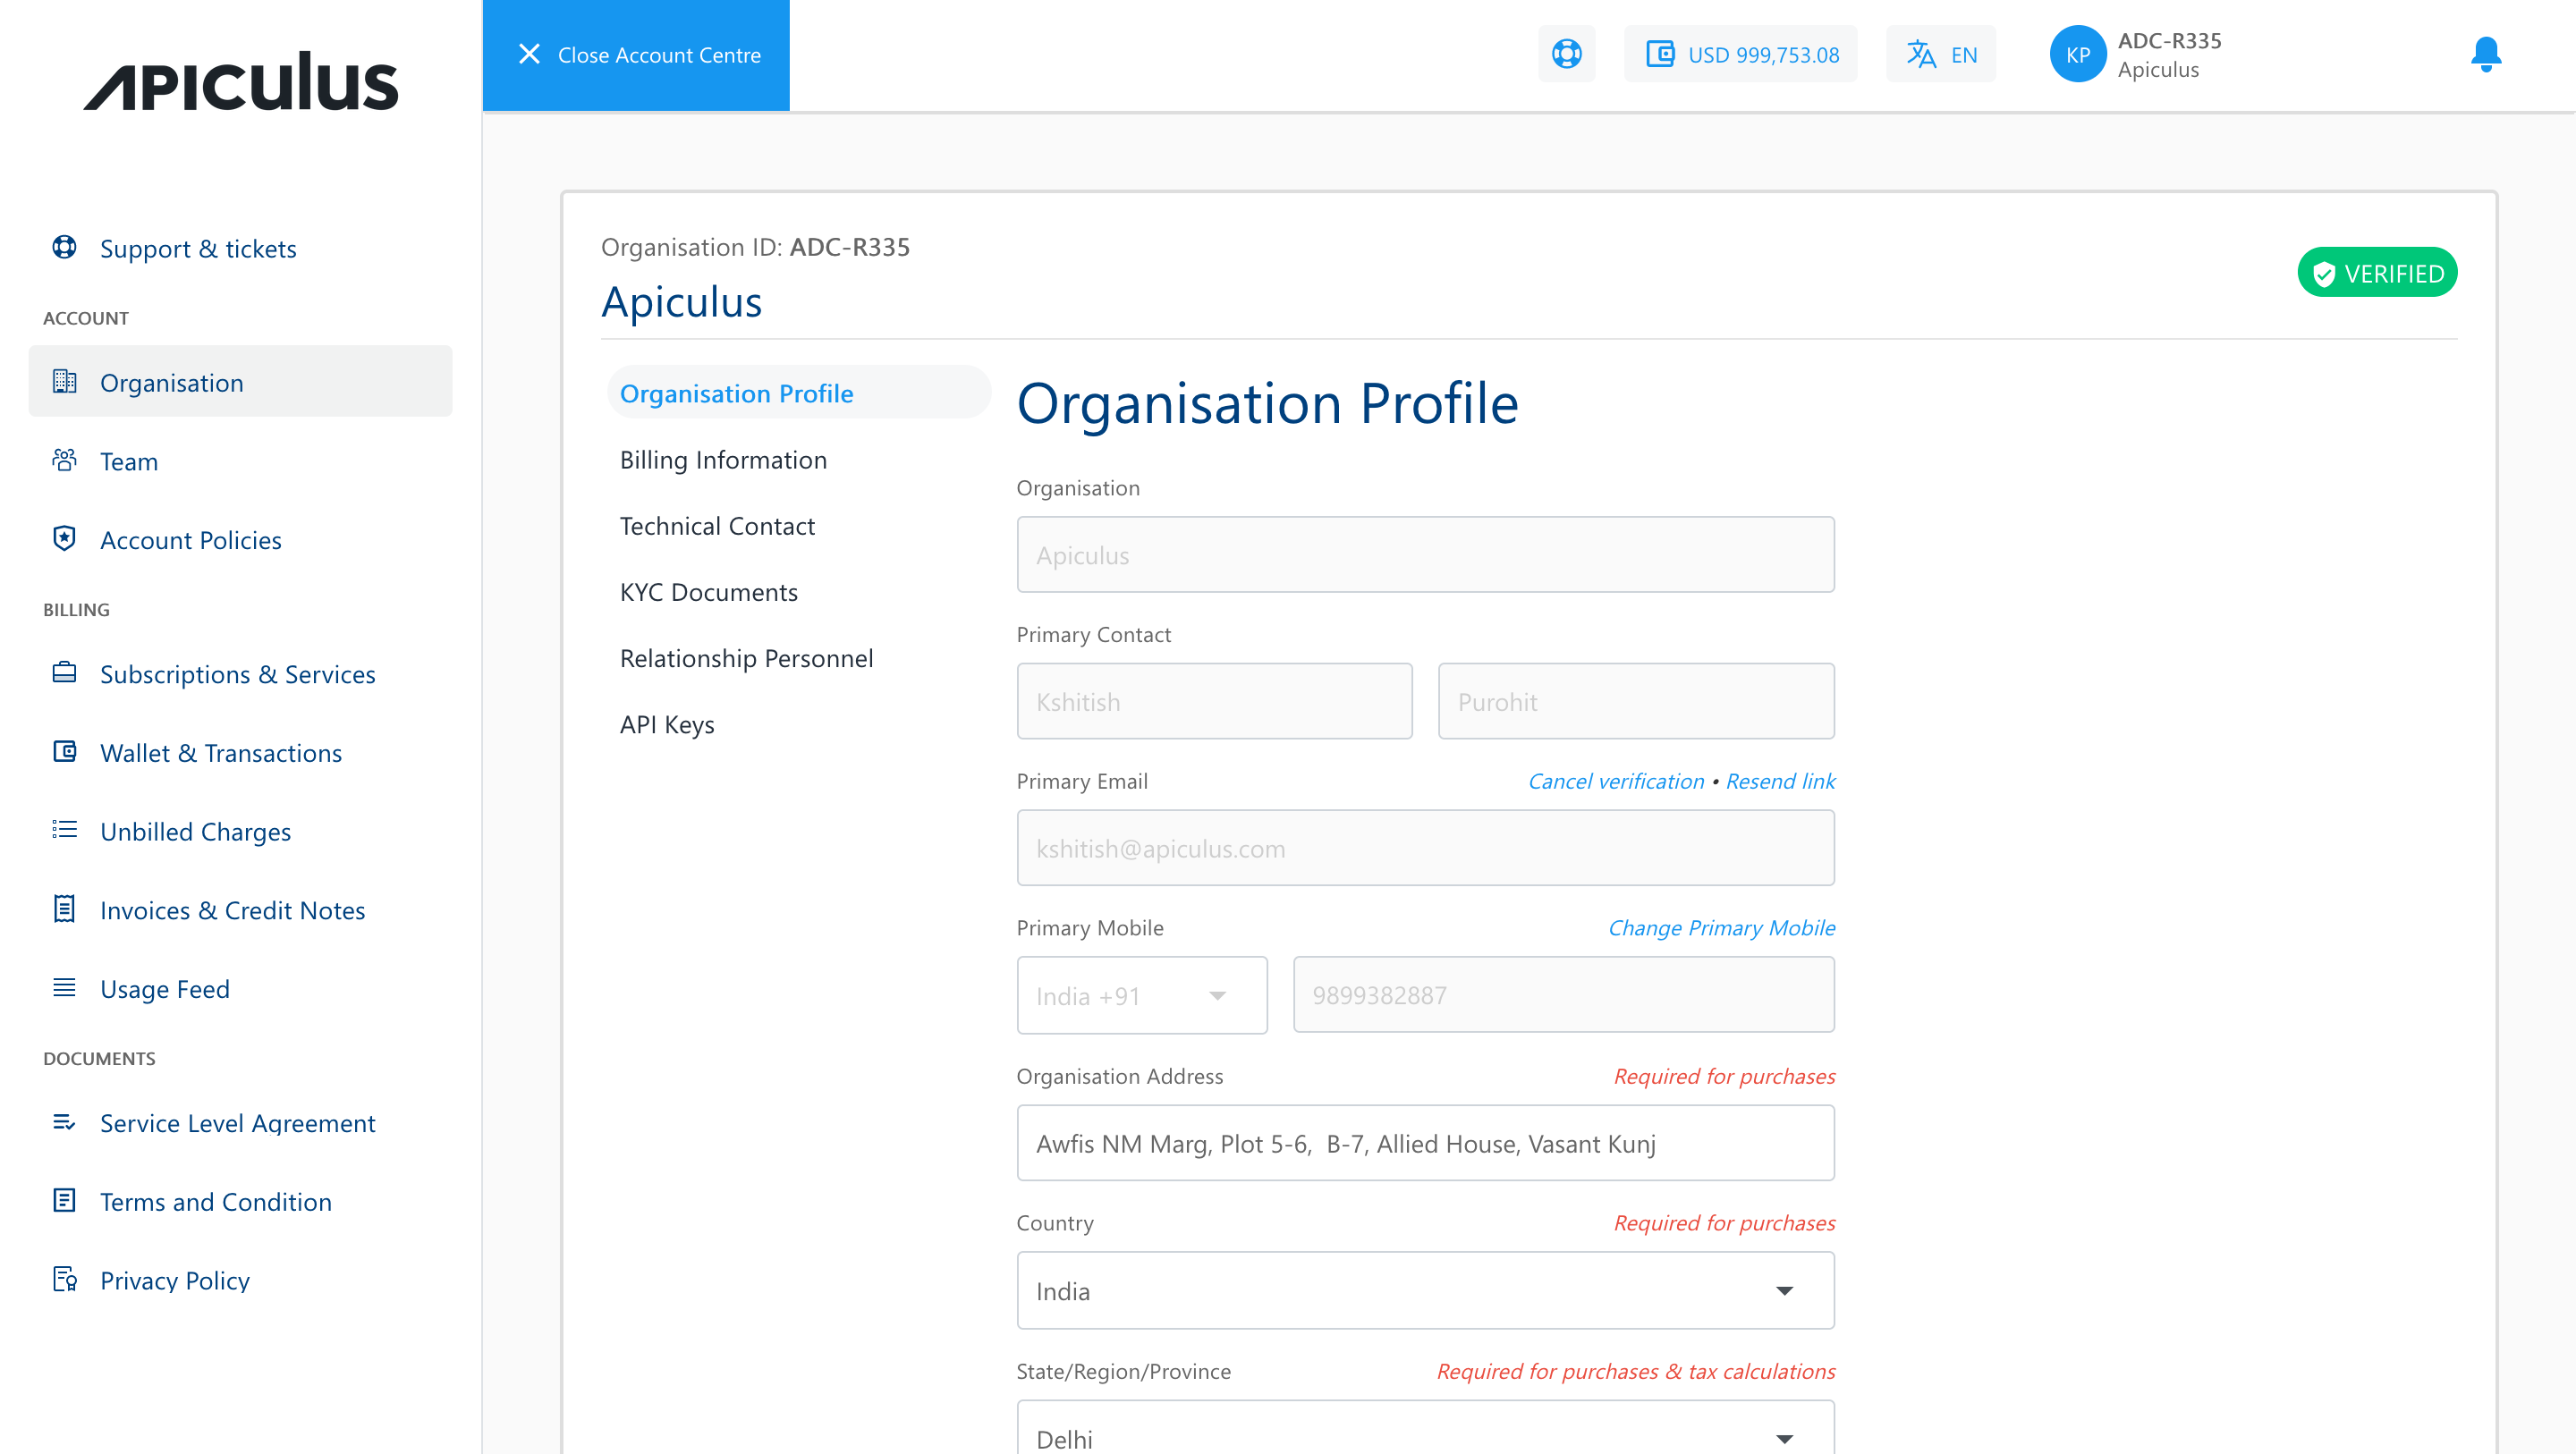The width and height of the screenshot is (2576, 1454).
Task: Click the Organisation Profile page heading
Action: [x=1267, y=404]
